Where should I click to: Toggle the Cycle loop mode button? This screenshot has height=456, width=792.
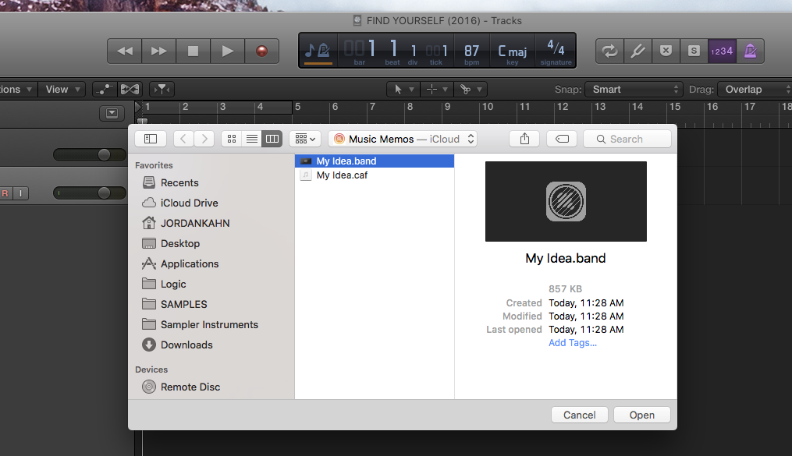tap(609, 51)
